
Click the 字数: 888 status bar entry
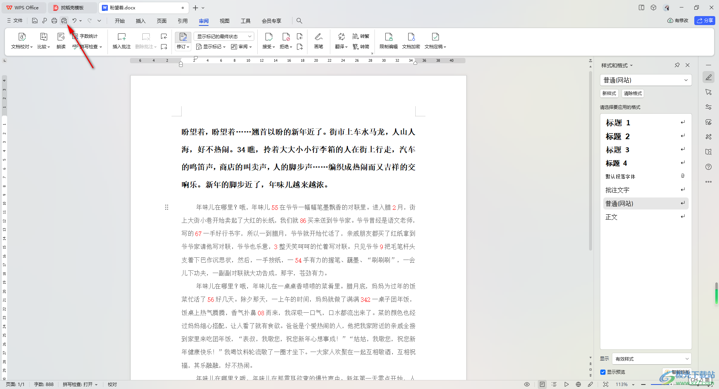pos(44,384)
